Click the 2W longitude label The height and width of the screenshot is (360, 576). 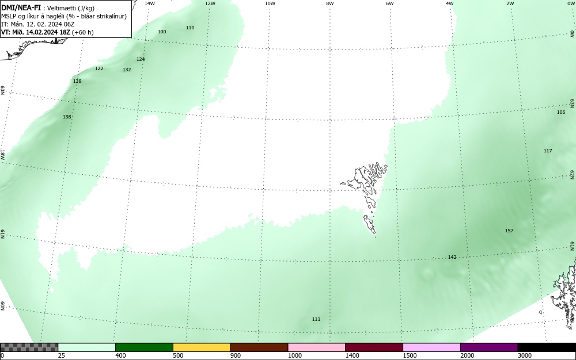coord(510,3)
